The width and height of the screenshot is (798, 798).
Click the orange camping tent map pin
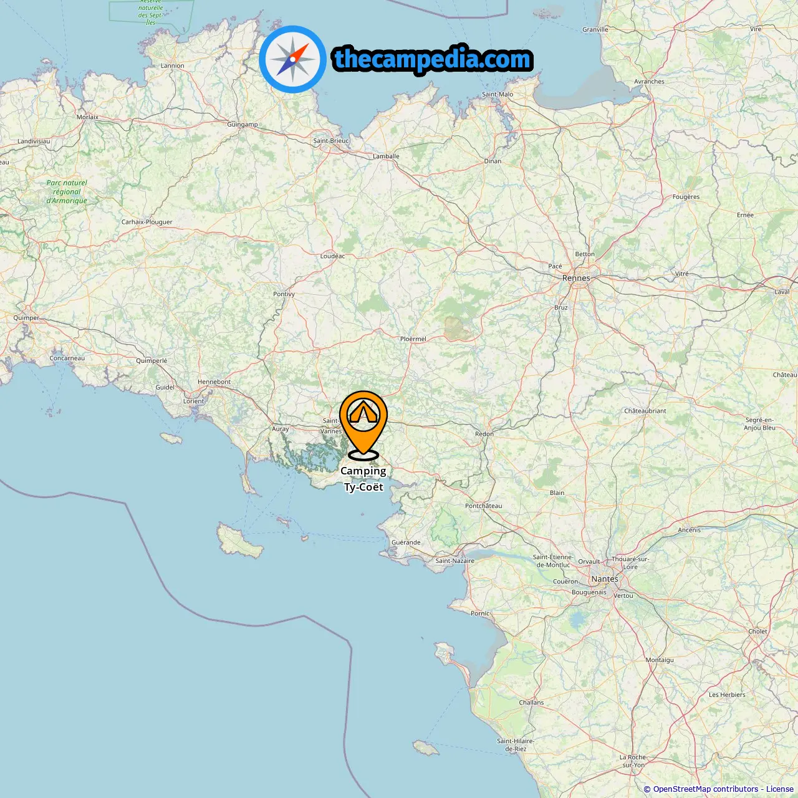363,425
